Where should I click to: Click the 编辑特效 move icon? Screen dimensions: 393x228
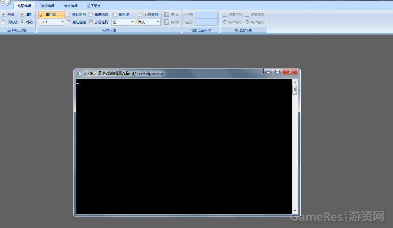225,22
